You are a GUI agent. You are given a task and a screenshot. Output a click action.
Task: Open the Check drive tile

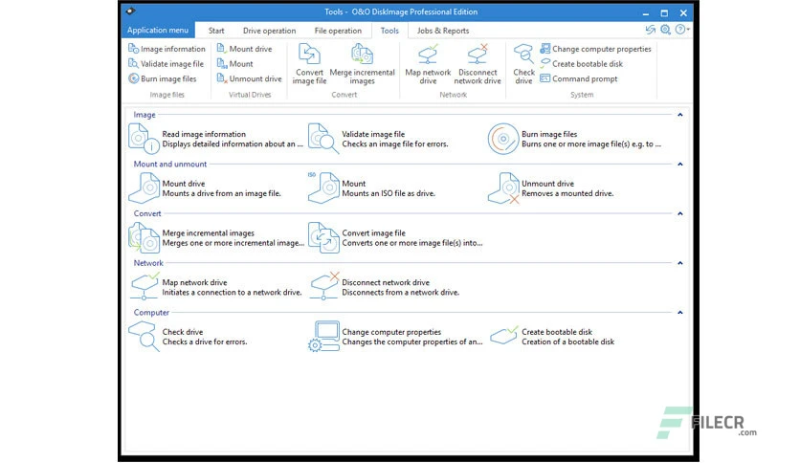[188, 337]
